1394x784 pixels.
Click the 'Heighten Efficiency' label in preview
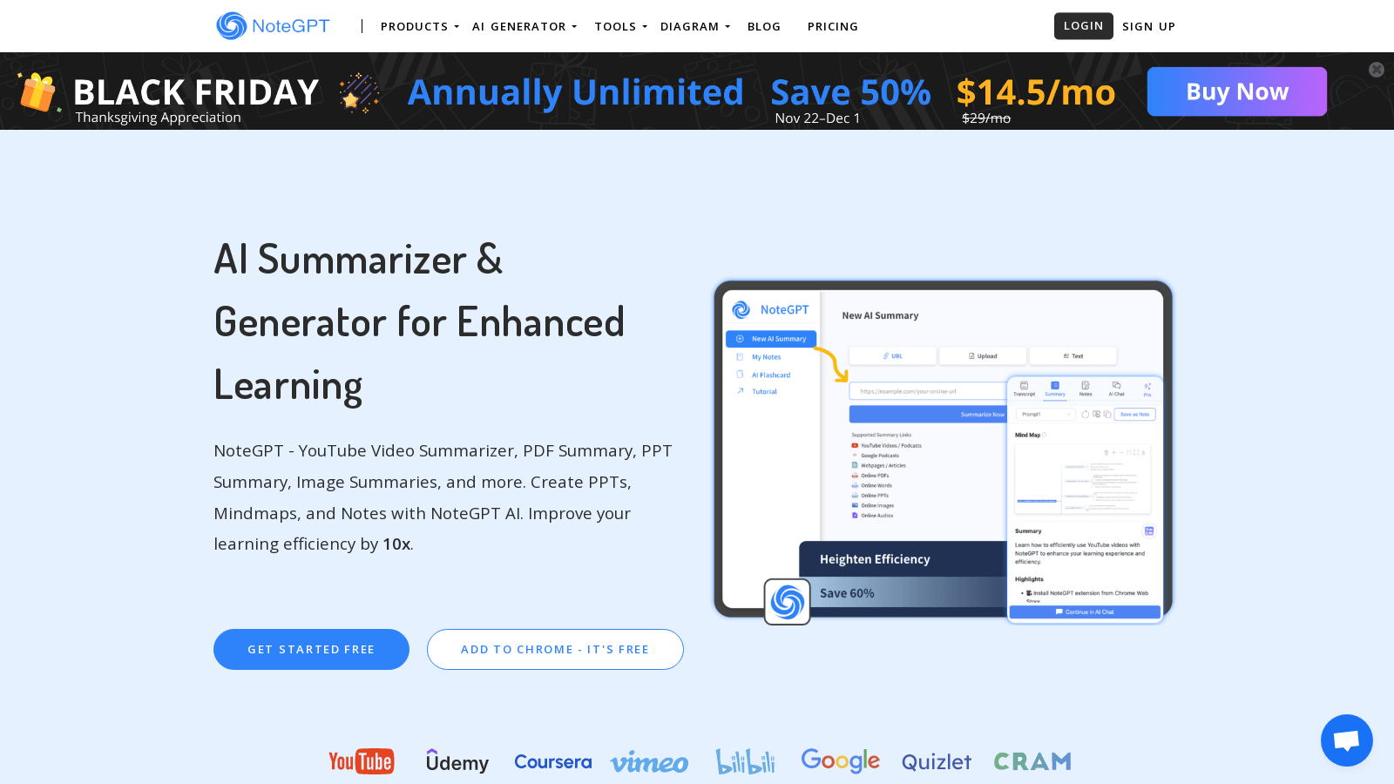[x=875, y=559]
